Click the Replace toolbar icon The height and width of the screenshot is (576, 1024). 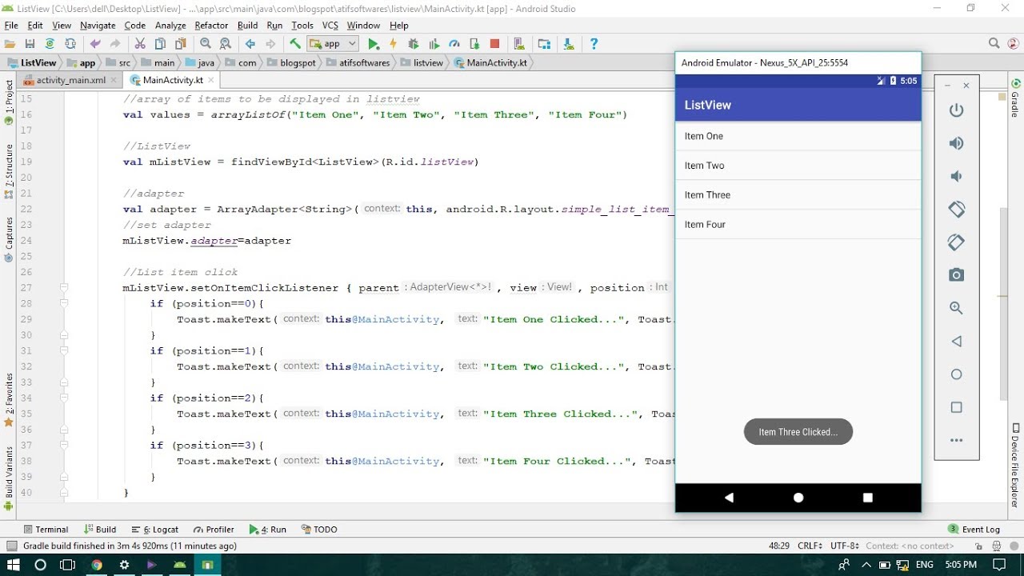point(225,44)
